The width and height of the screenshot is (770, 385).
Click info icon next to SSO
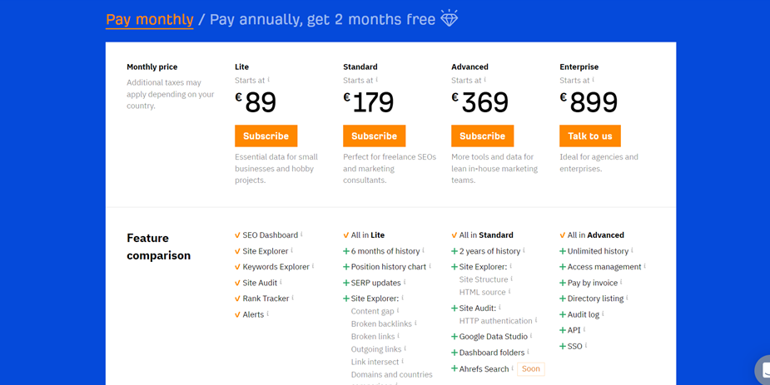coord(586,346)
